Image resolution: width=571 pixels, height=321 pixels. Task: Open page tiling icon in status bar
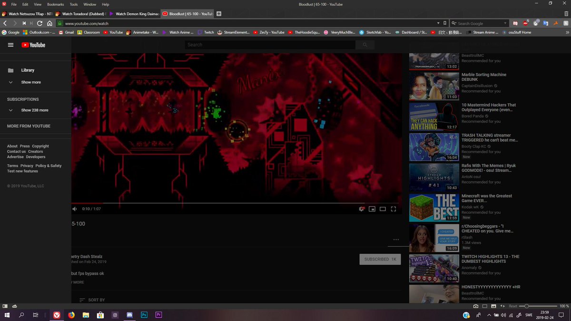(x=485, y=306)
